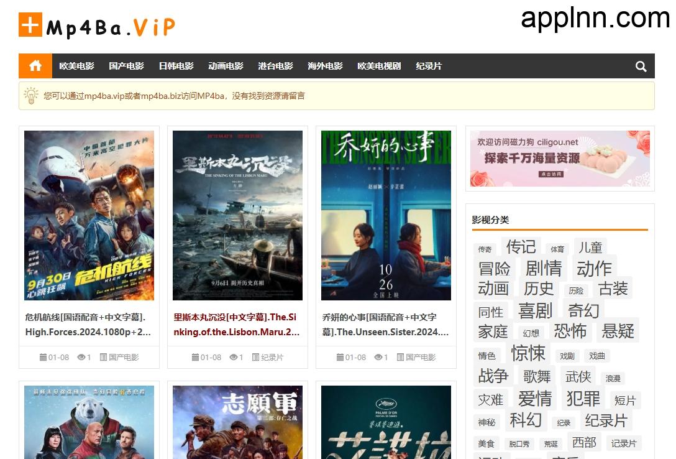This screenshot has width=676, height=459.
Task: Click the 里斯本丸沉没 poster thumbnail
Action: click(x=237, y=215)
